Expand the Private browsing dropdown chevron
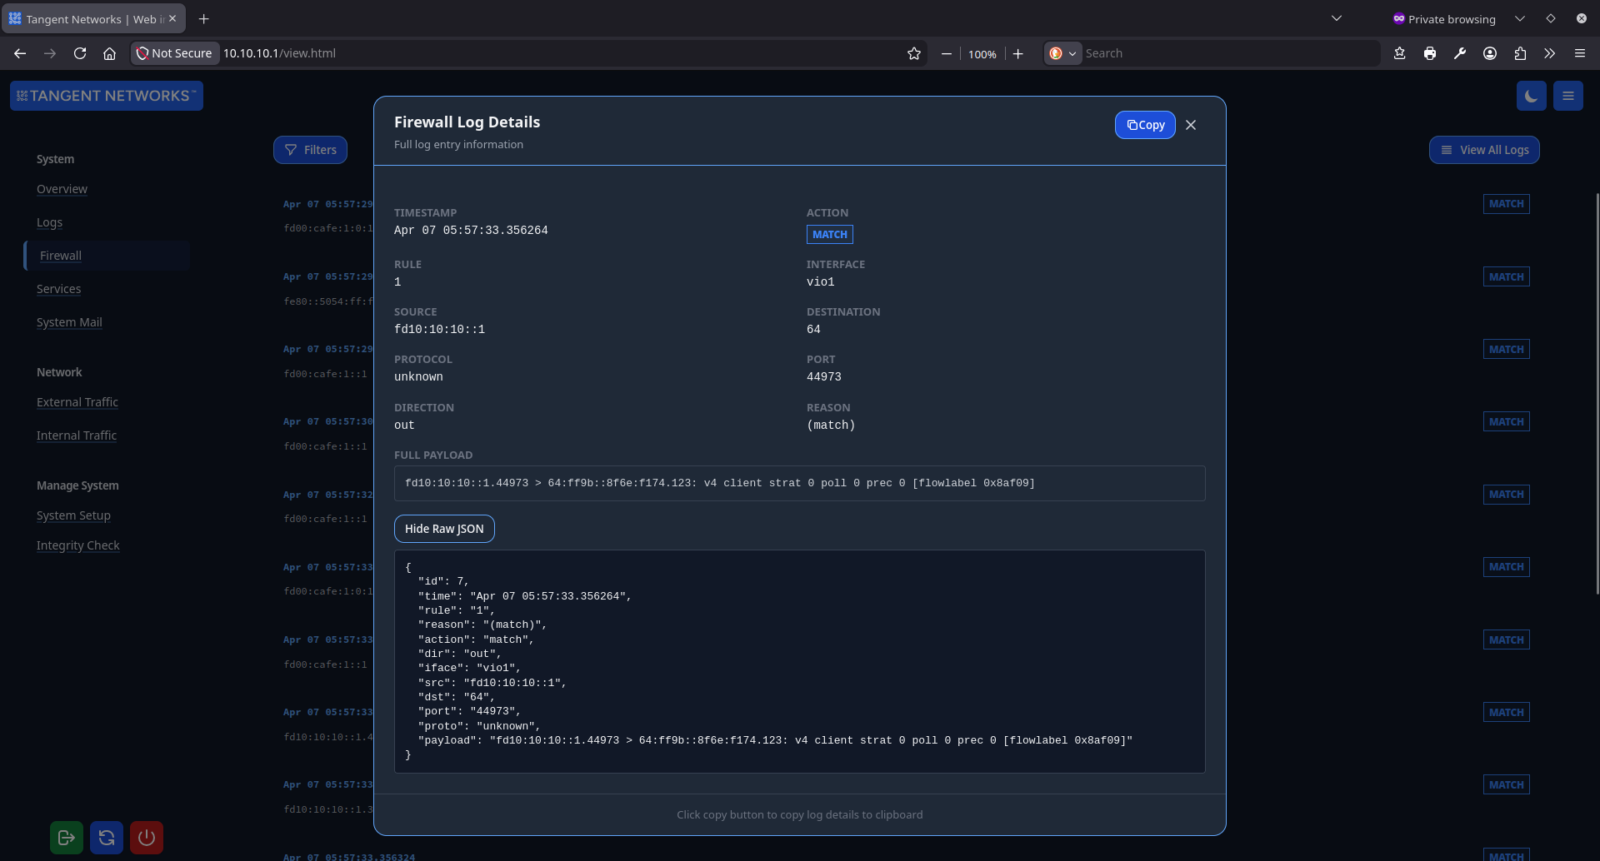This screenshot has width=1600, height=861. (x=1520, y=17)
